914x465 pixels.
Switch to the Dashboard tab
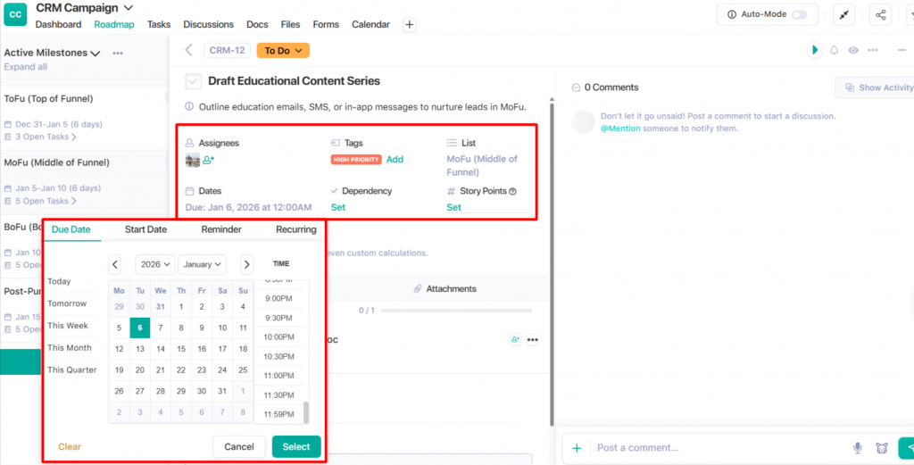coord(58,24)
